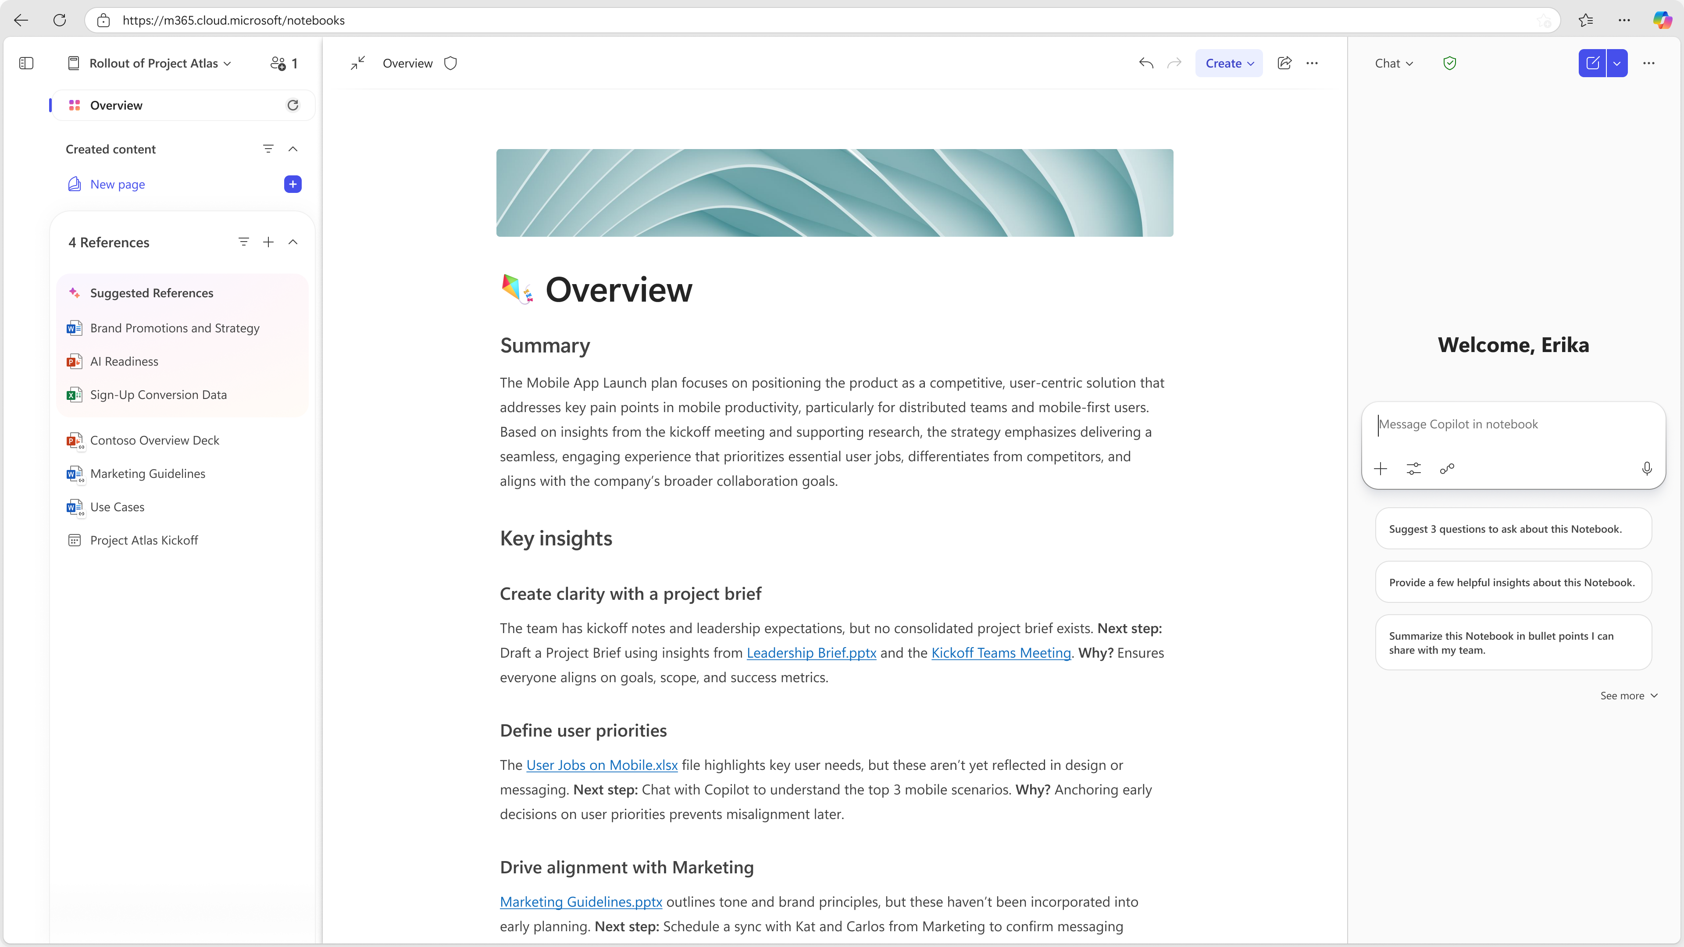Open the Create dropdown menu
This screenshot has height=947, width=1684.
click(x=1229, y=64)
